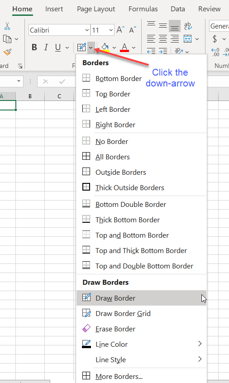Align text left in the ribbon

(151, 39)
